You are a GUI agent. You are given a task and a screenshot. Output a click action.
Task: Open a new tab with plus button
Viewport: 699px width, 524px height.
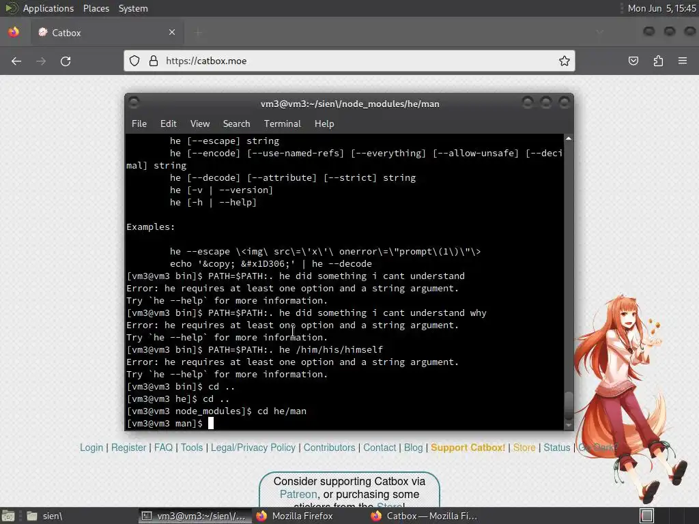click(x=198, y=32)
